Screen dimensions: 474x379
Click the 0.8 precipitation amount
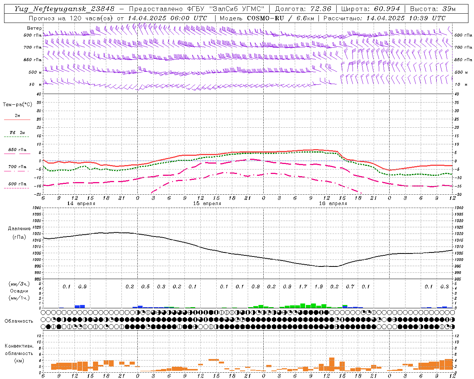[x=256, y=287]
